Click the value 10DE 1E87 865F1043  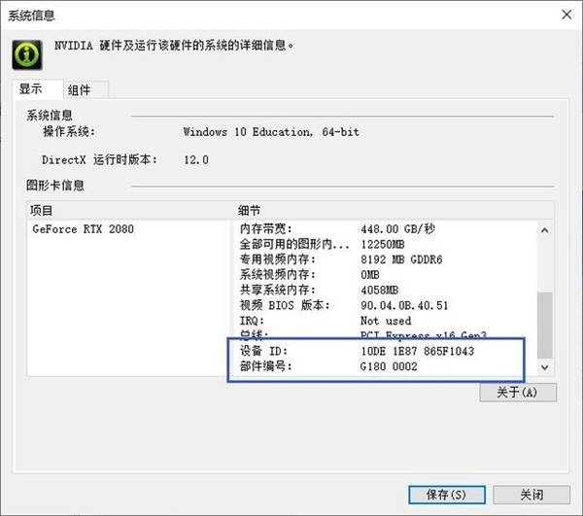tap(417, 351)
